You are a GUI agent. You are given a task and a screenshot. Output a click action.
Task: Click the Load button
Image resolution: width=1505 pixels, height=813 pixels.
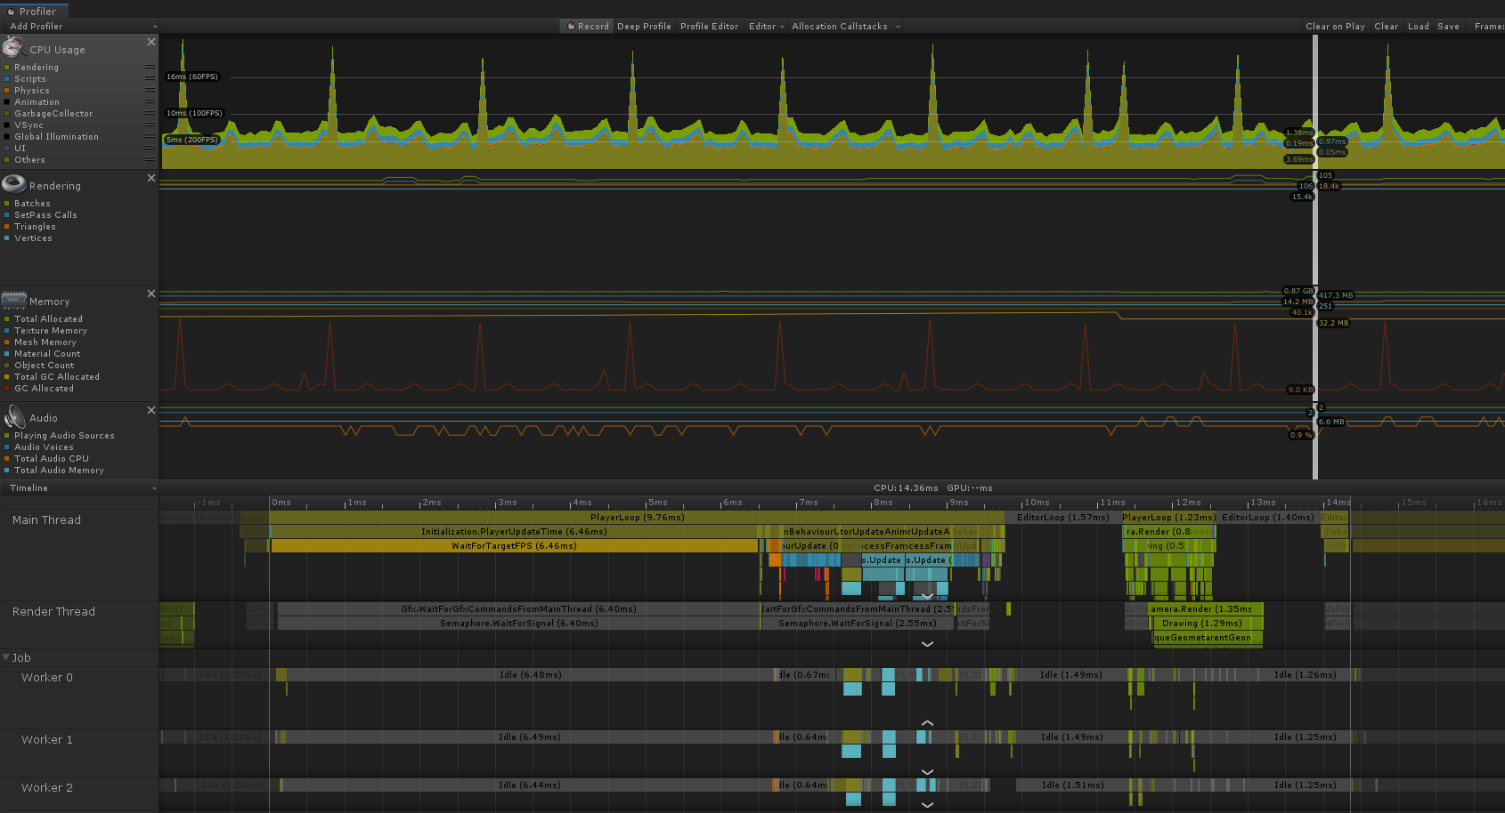point(1419,27)
